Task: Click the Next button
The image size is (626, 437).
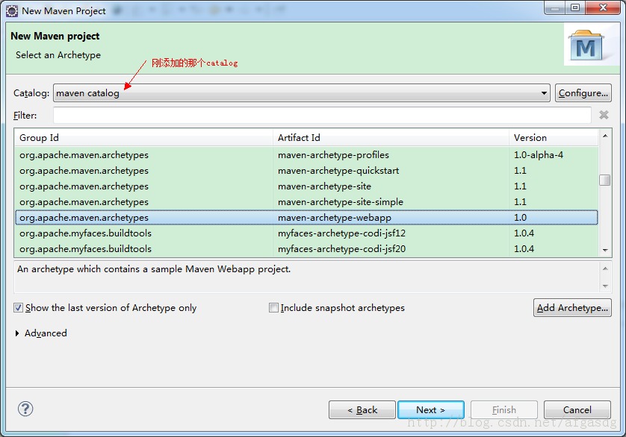Action: [431, 410]
